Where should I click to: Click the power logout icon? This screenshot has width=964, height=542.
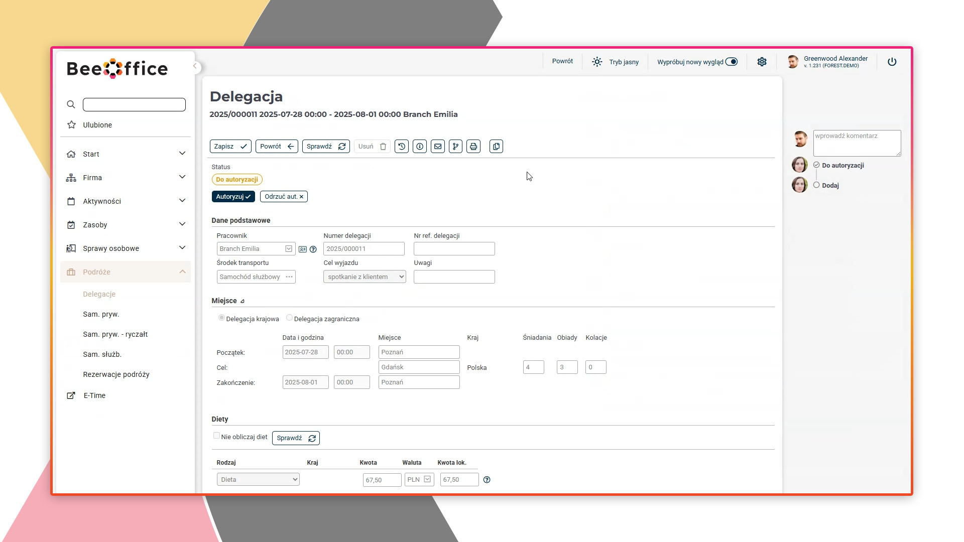pos(892,62)
